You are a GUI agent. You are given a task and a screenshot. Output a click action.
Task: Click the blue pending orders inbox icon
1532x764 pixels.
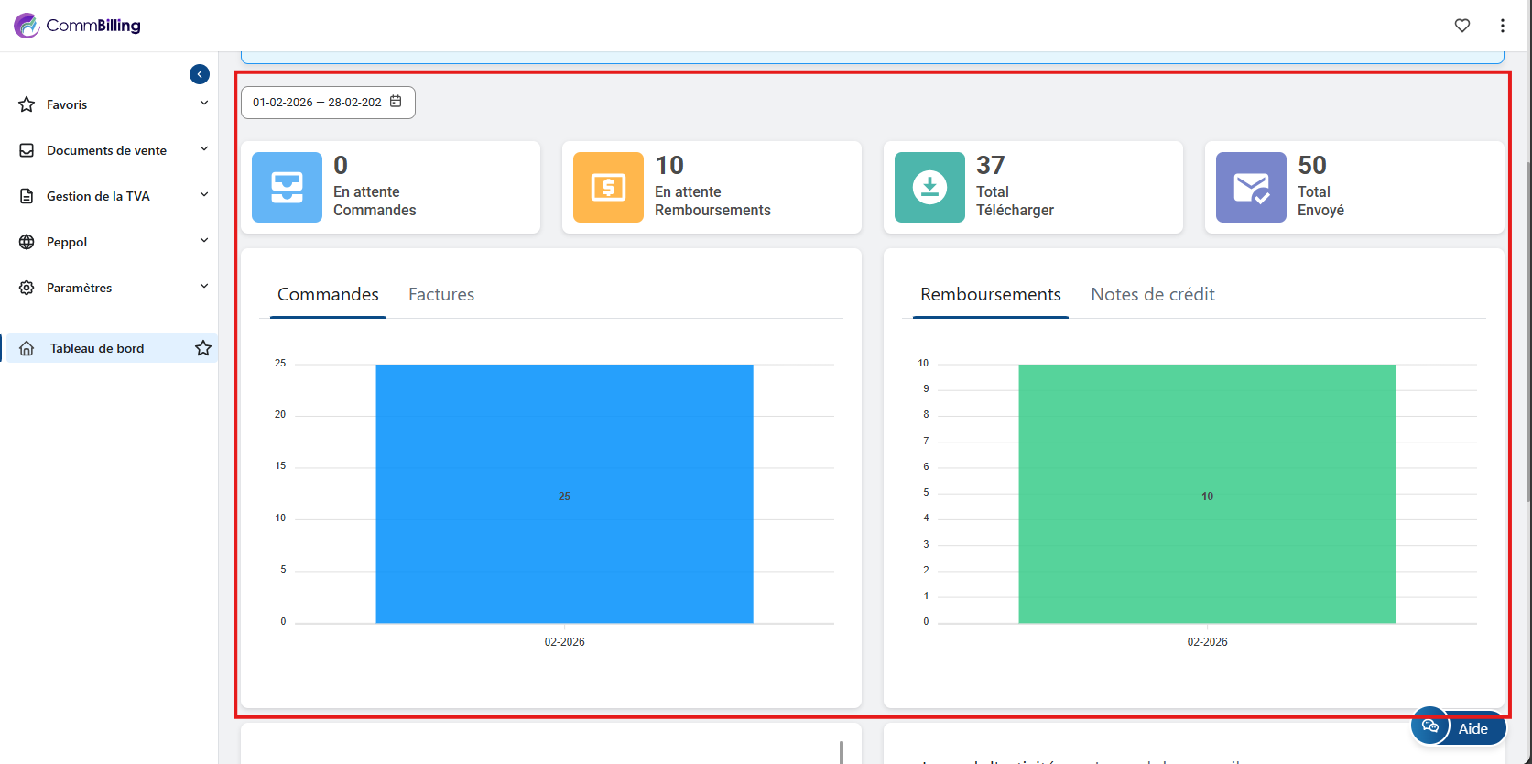287,187
